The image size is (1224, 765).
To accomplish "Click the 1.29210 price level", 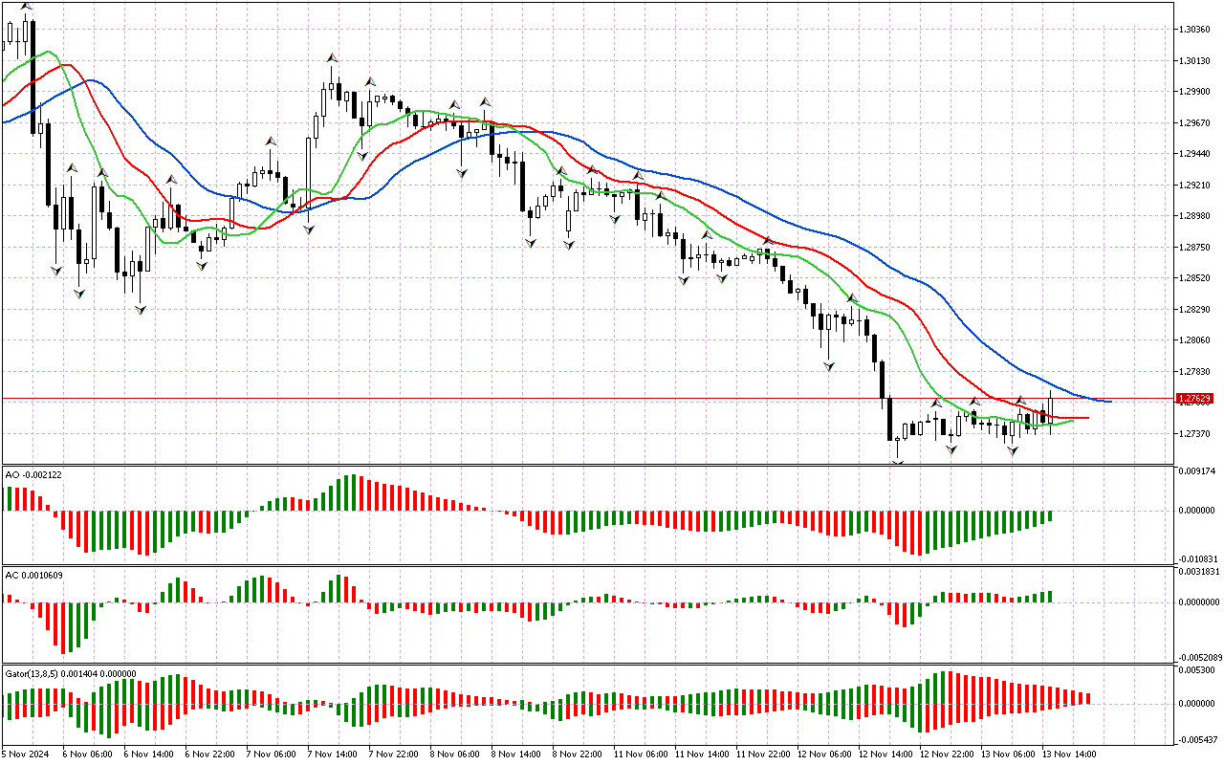I will pyautogui.click(x=1195, y=185).
